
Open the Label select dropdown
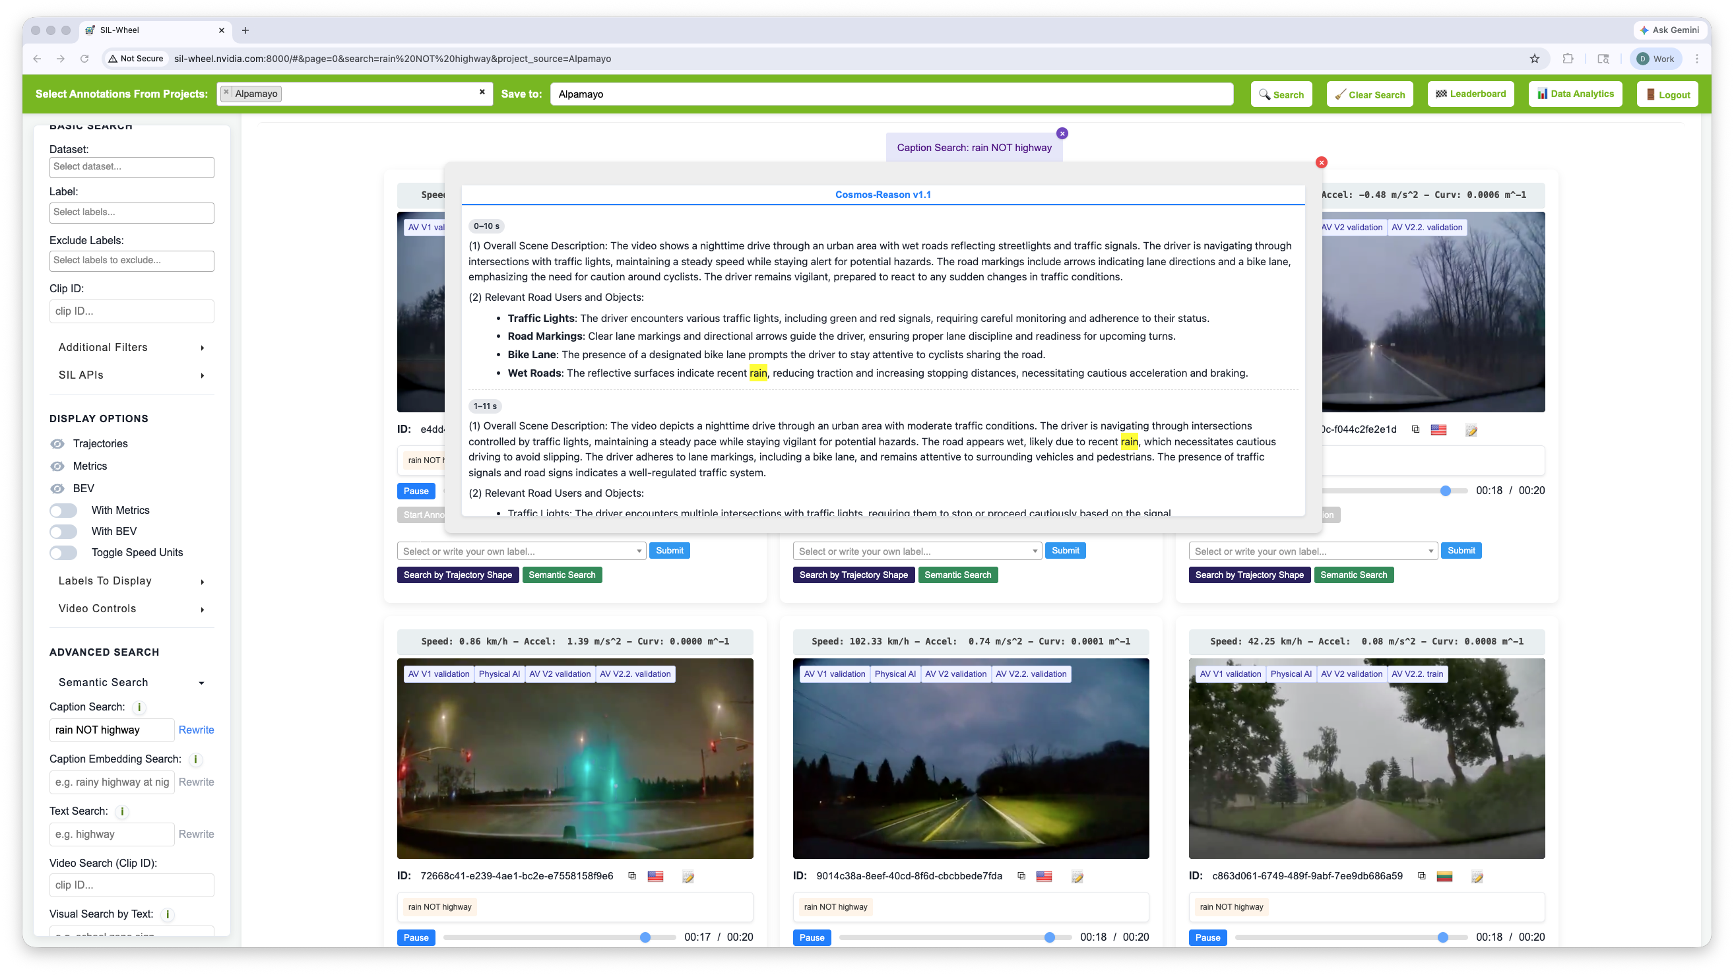(131, 212)
